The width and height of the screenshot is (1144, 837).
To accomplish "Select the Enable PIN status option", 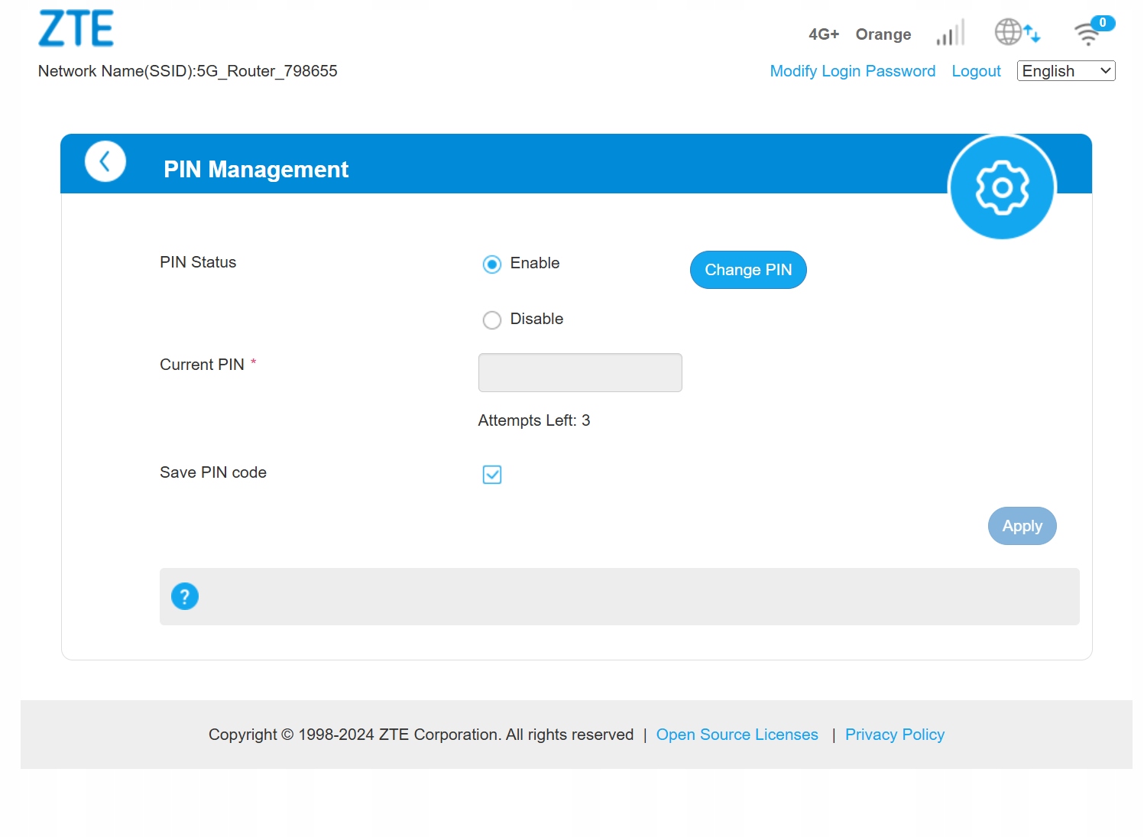I will pos(492,264).
